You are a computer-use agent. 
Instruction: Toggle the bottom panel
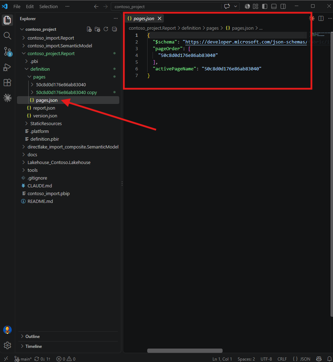click(274, 6)
